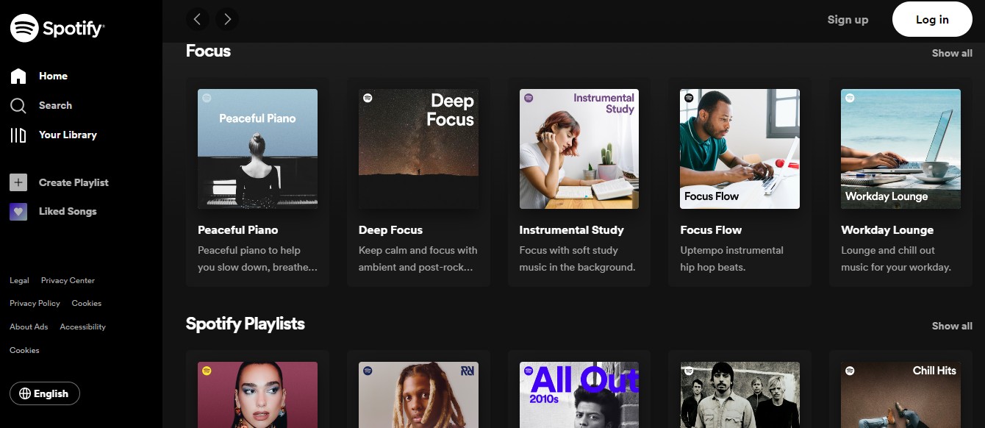The width and height of the screenshot is (985, 428).
Task: Click the Sign up button
Action: click(x=848, y=20)
